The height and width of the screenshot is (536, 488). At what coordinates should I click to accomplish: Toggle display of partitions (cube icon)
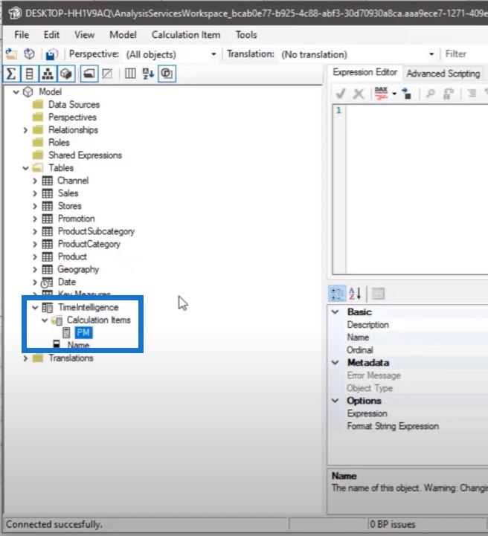tap(66, 74)
